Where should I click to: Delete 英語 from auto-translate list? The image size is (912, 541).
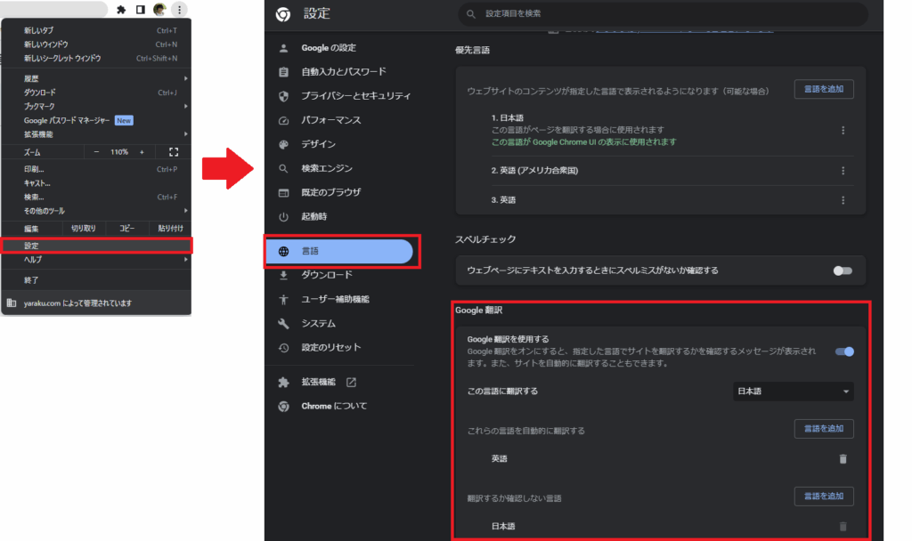tap(843, 459)
